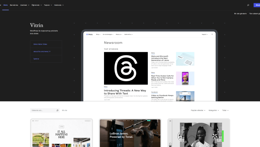Click the Support dropdown in preview header
This screenshot has width=260, height=147.
click(x=205, y=34)
